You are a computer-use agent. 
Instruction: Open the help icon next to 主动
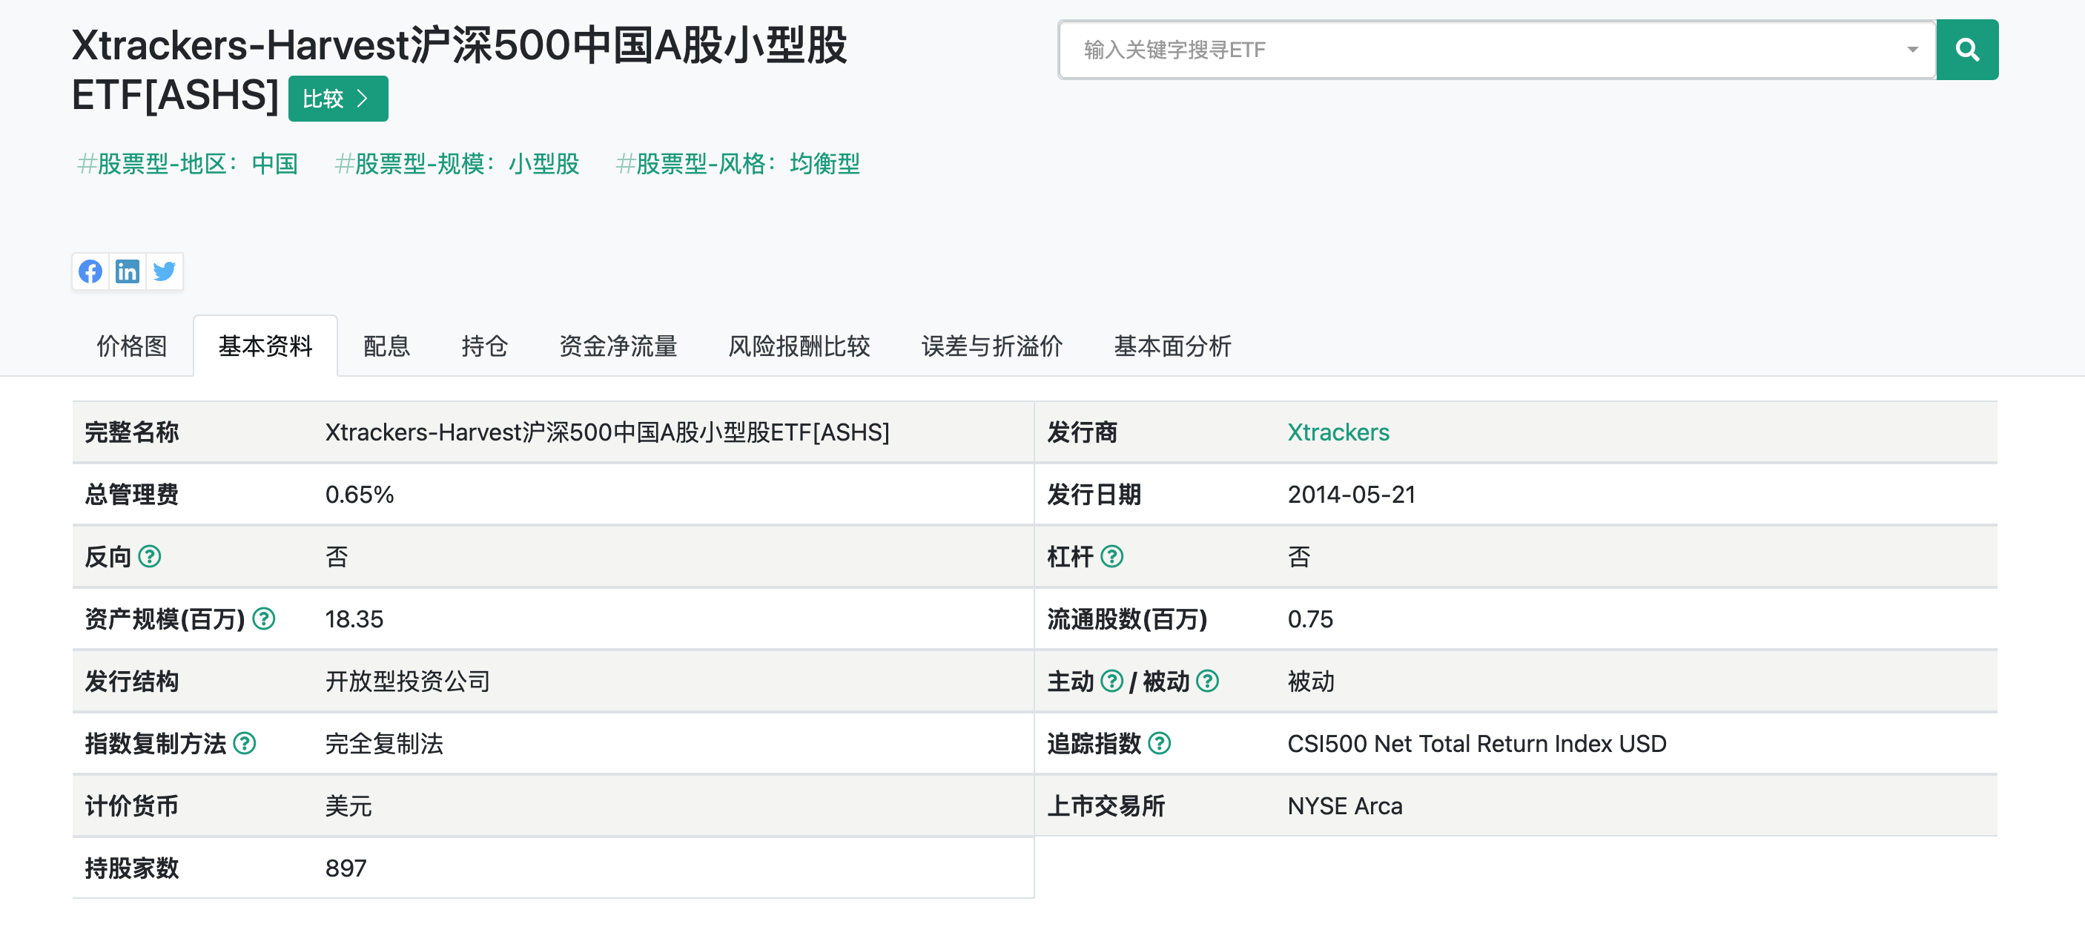[1112, 682]
